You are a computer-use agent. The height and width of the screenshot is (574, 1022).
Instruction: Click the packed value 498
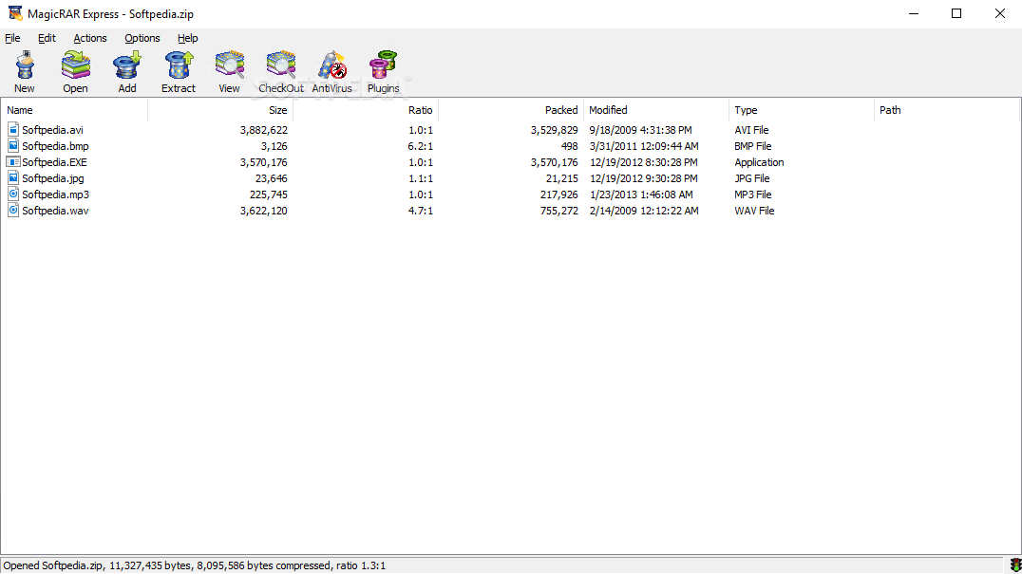tap(569, 146)
